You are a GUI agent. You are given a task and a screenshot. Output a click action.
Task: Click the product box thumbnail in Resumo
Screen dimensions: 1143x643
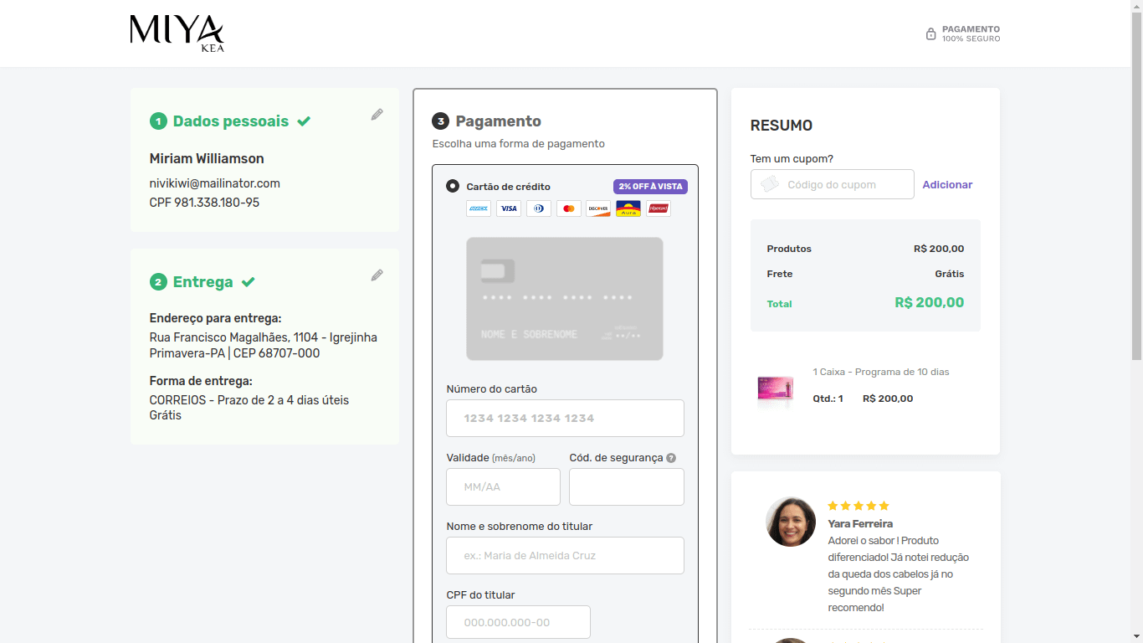click(x=775, y=389)
